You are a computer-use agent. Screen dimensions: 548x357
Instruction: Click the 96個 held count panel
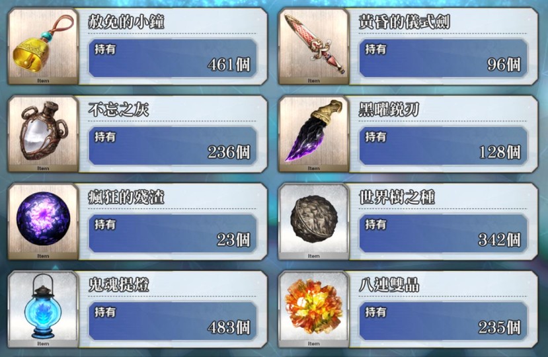(x=443, y=58)
